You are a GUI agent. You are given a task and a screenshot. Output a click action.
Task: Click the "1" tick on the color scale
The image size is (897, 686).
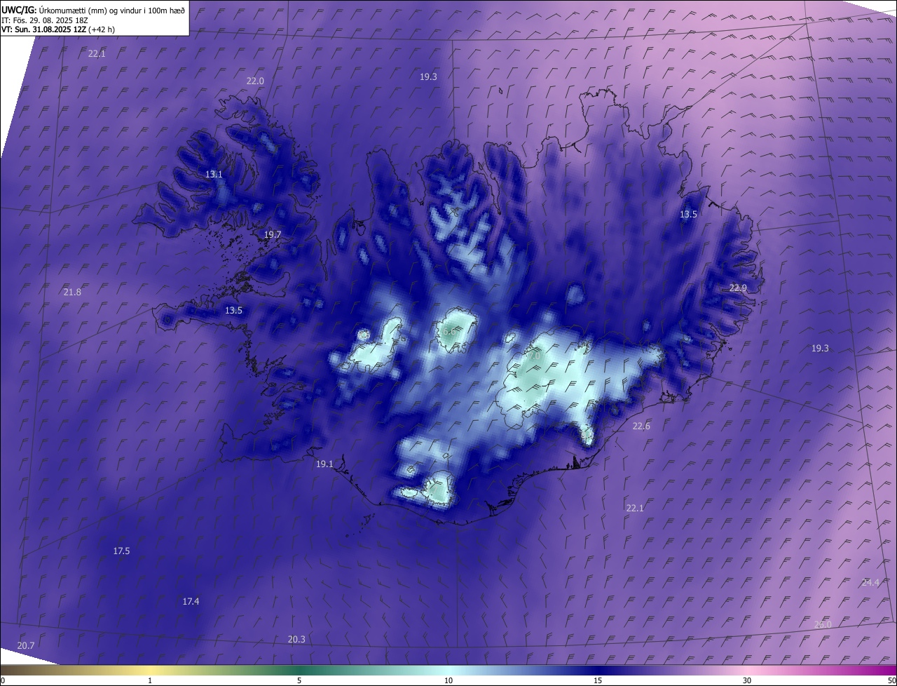tap(150, 680)
